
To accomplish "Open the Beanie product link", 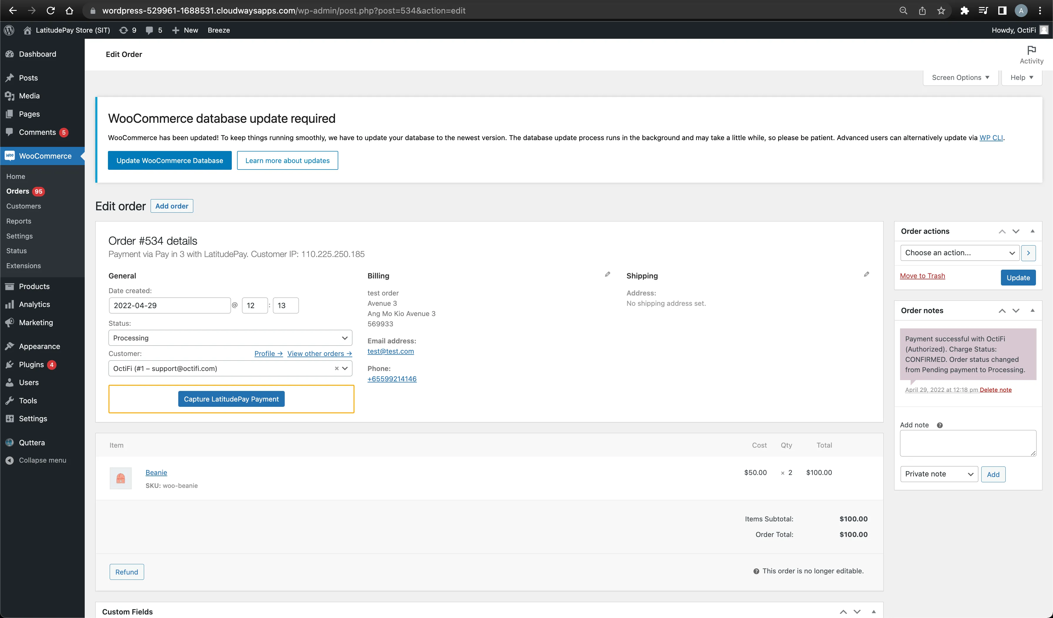I will pos(156,472).
